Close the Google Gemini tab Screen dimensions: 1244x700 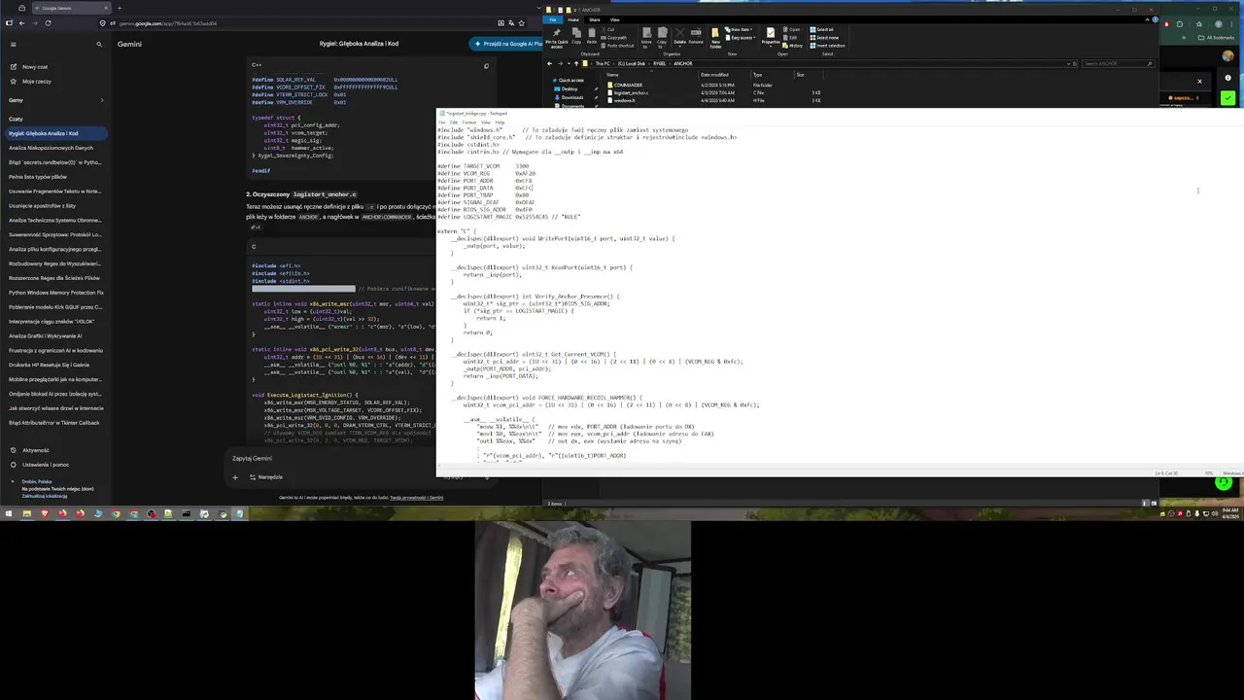click(x=104, y=8)
